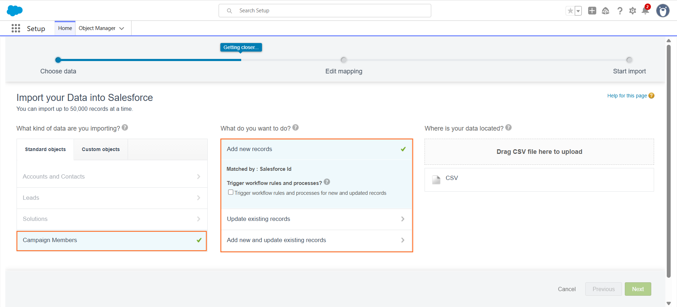Click the help icon beside 'Where is your data located'
The width and height of the screenshot is (677, 307).
(508, 127)
